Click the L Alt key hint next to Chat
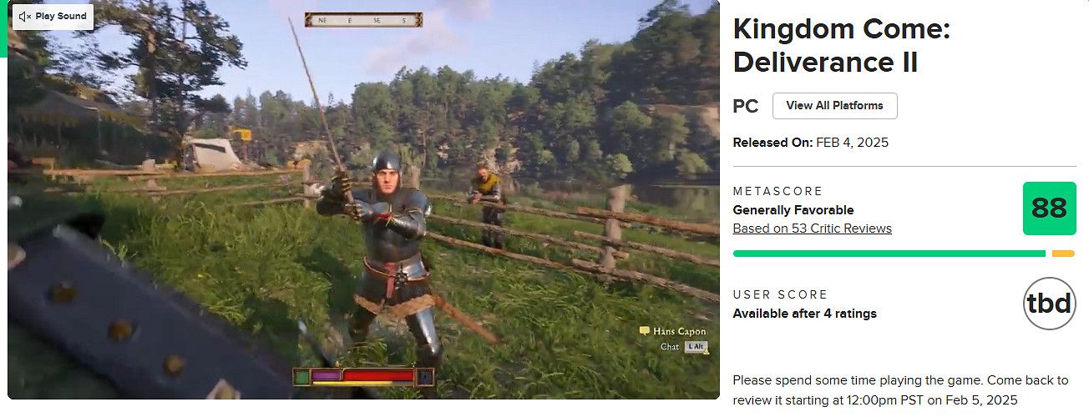This screenshot has width=1089, height=417. 695,346
